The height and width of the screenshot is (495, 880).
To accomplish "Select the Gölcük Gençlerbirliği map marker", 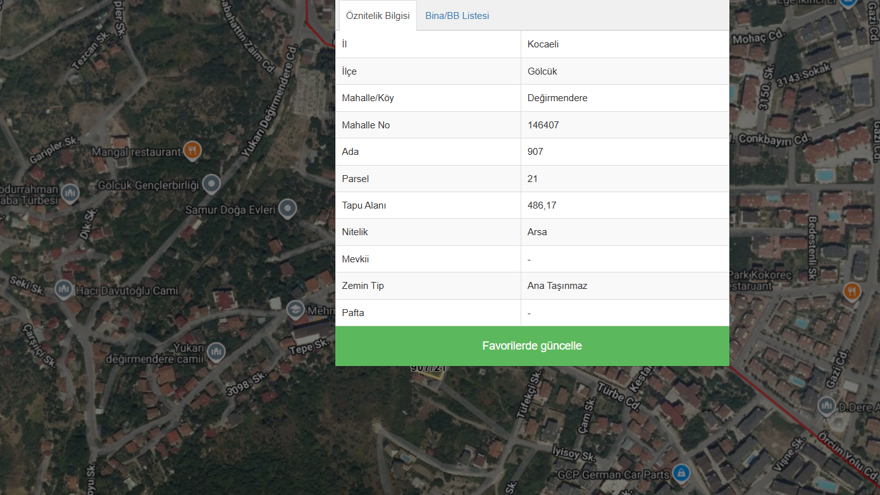I will coord(211,184).
